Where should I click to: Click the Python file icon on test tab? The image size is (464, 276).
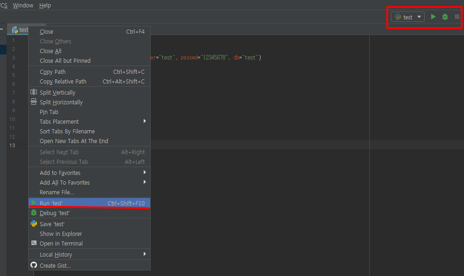click(15, 30)
